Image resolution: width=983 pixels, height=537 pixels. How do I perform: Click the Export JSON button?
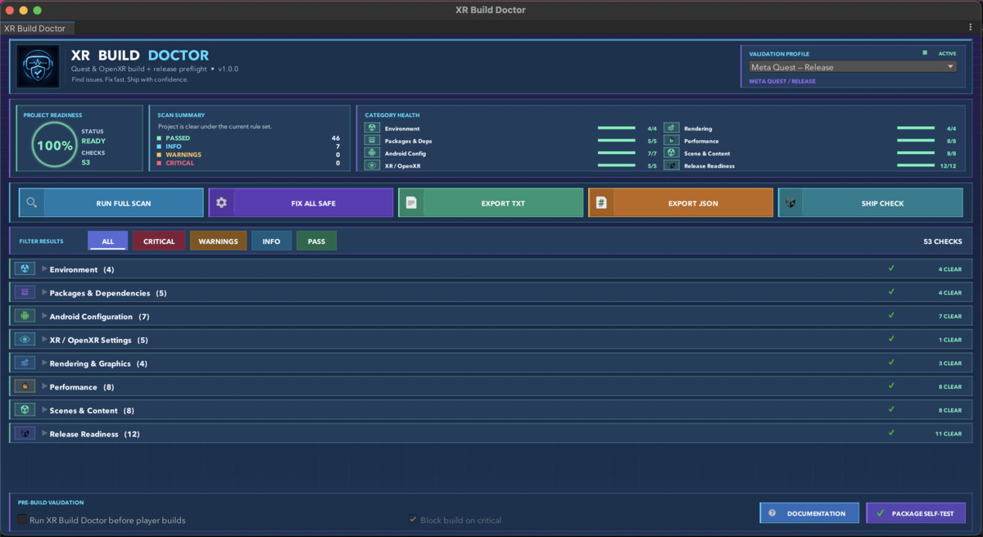[681, 203]
